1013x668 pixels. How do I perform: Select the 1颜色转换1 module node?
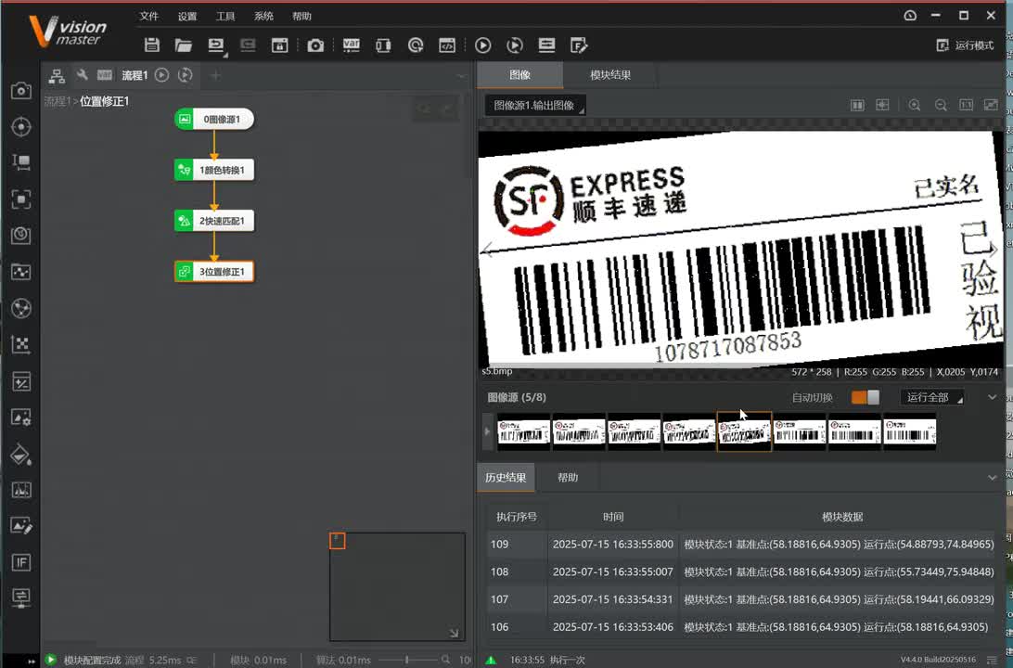(214, 170)
